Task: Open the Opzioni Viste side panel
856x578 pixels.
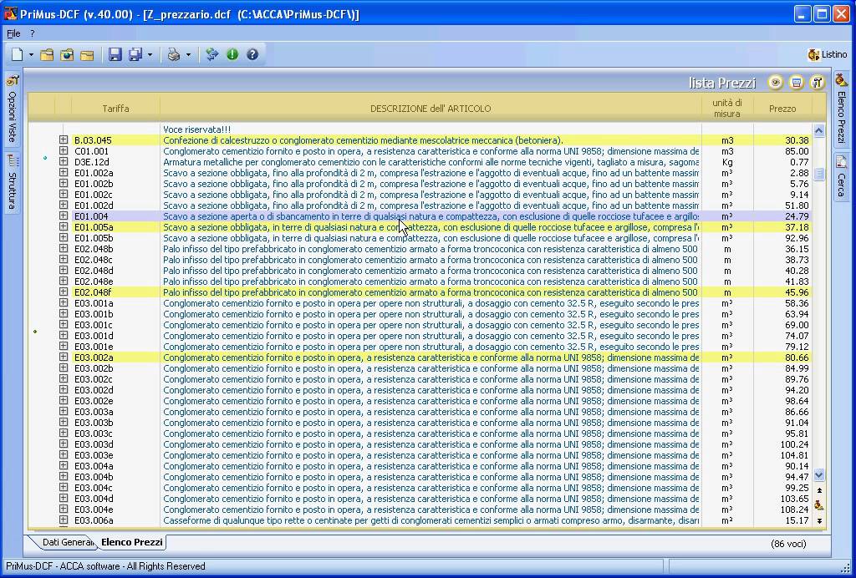Action: coord(12,109)
